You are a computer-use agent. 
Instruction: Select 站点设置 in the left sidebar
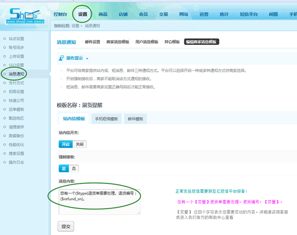[x=16, y=39]
